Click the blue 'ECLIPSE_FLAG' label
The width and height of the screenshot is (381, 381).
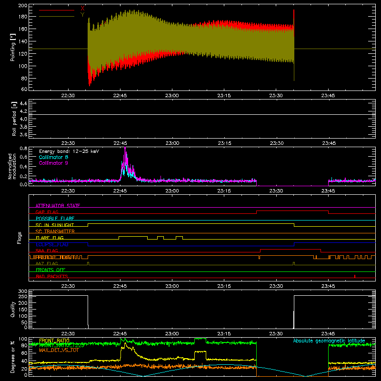52,244
